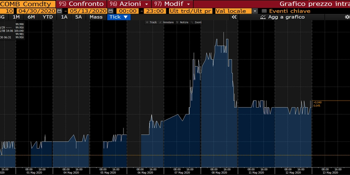350x175 pixels.
Task: Click the chart settings gear icon
Action: 347,17
